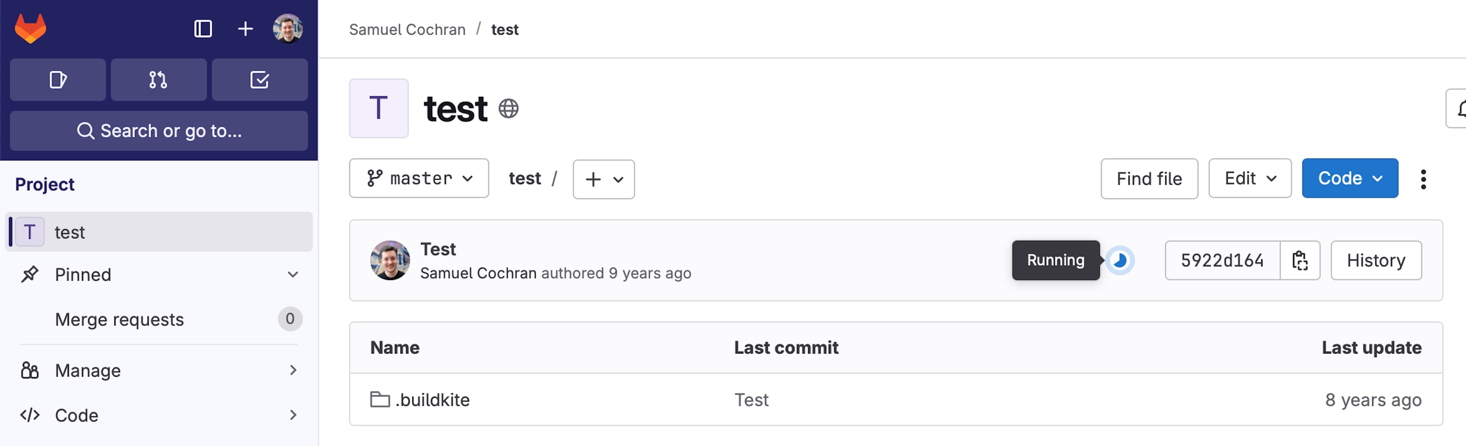Open the commit History
The height and width of the screenshot is (446, 1466).
pyautogui.click(x=1376, y=261)
